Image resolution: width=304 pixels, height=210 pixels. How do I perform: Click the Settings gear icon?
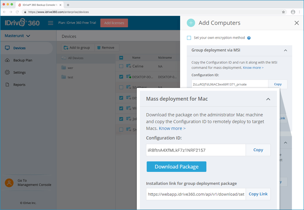pyautogui.click(x=7, y=72)
